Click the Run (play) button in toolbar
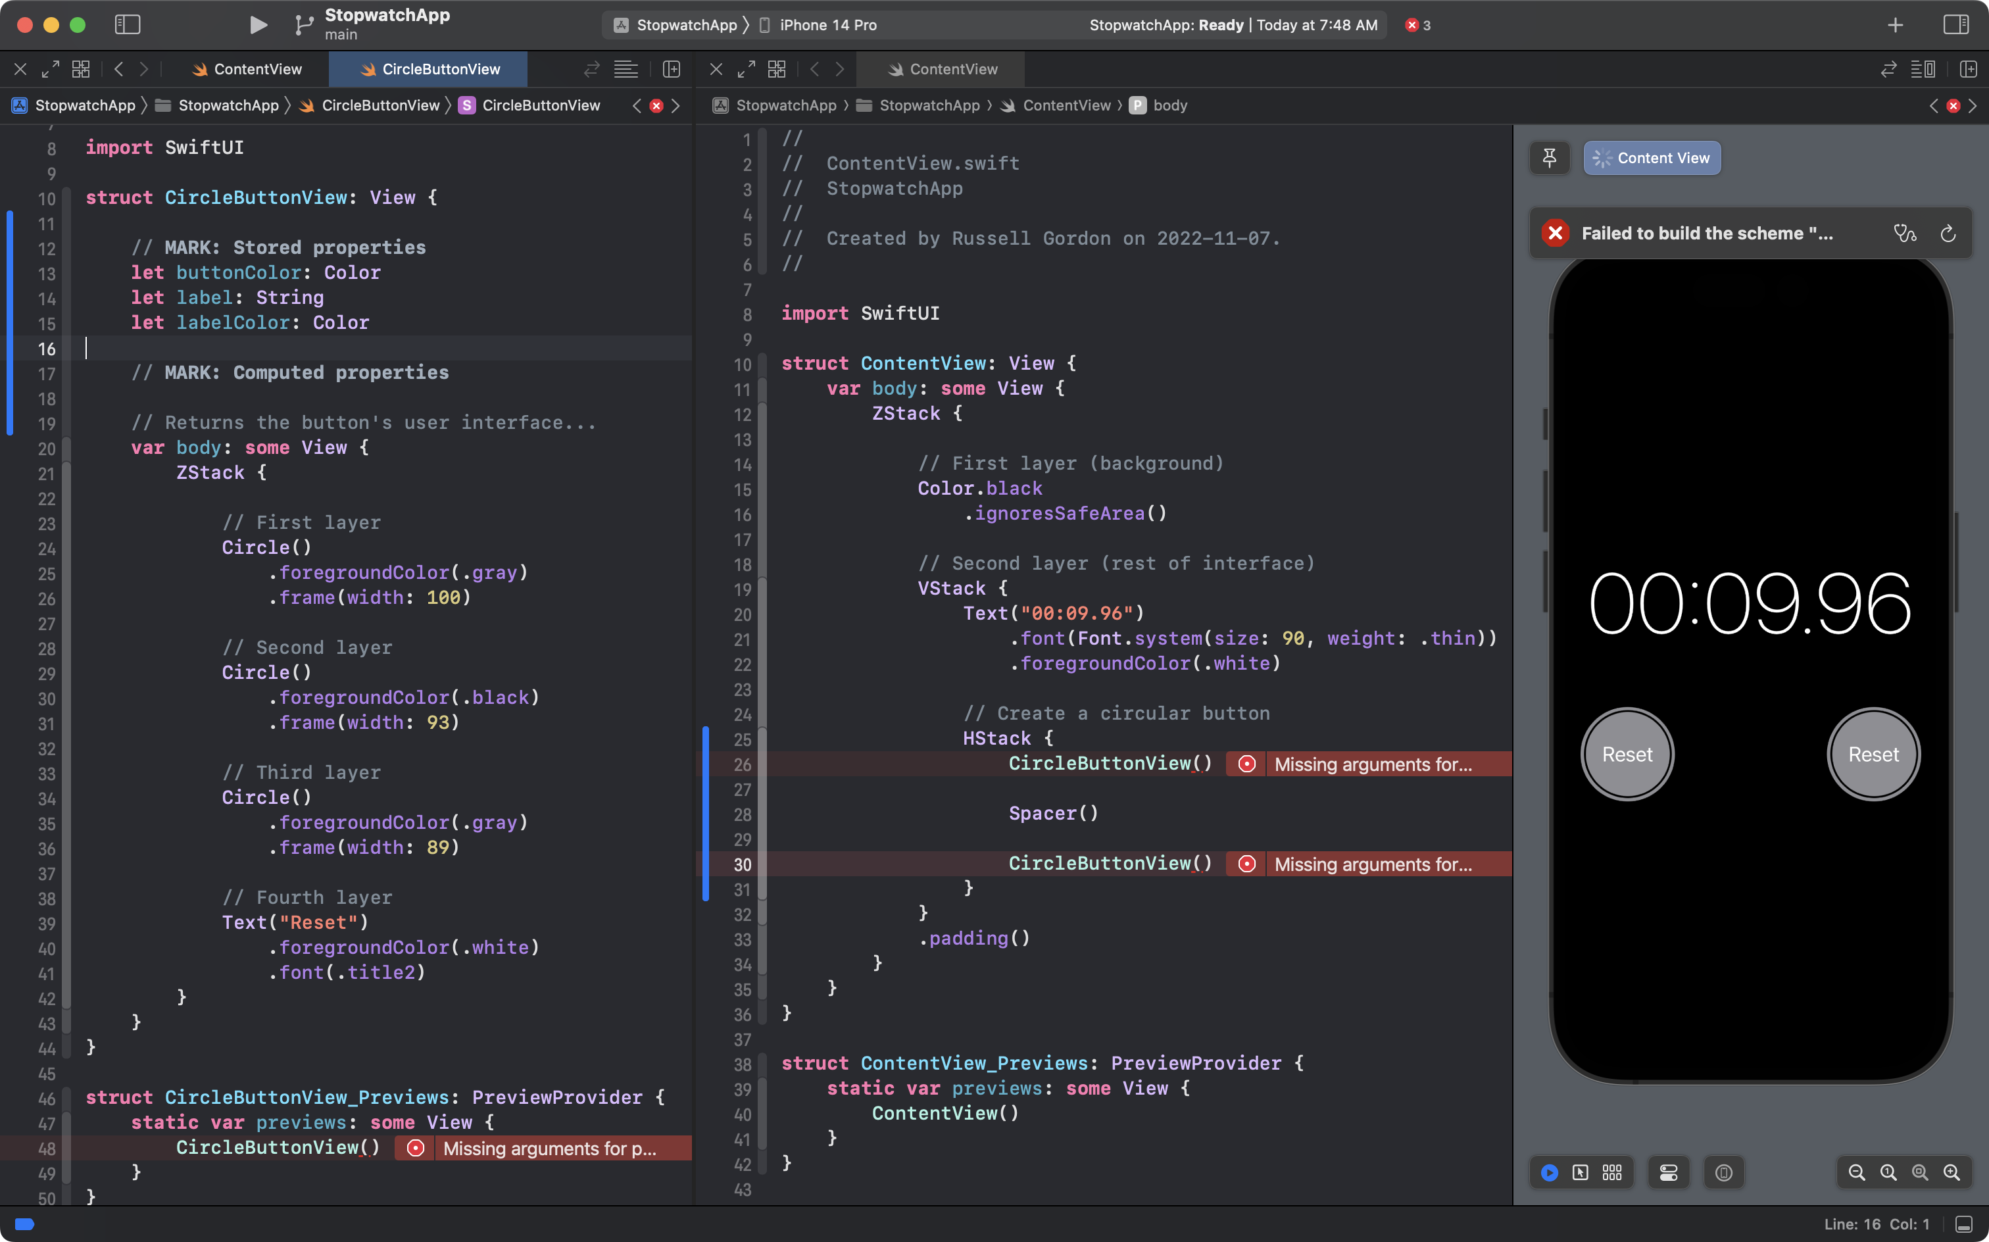This screenshot has height=1242, width=1989. 258,24
